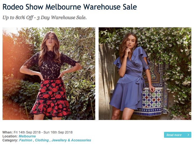Click the Category: label
The width and height of the screenshot is (195, 149).
[x=10, y=140]
